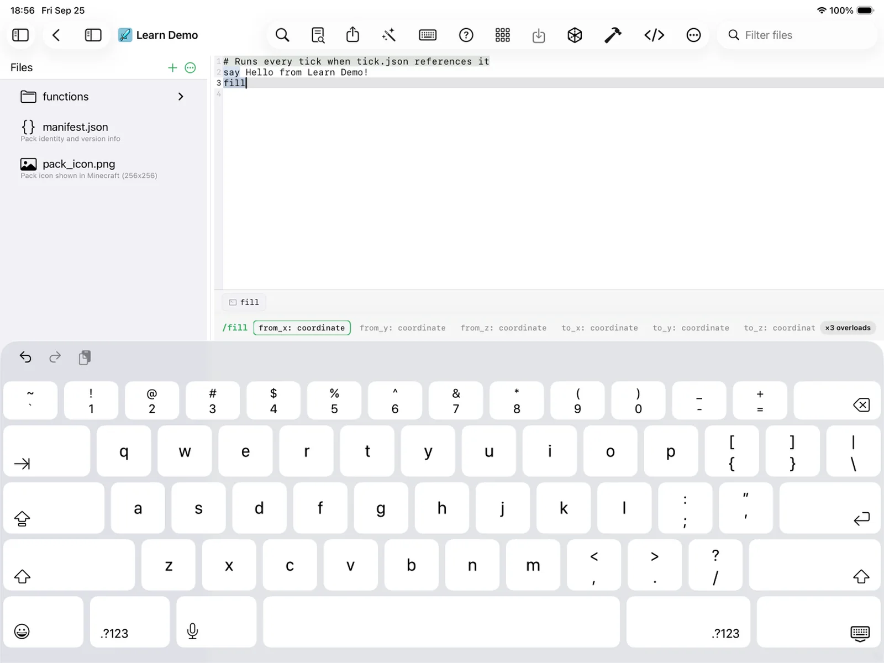Undo with the keyboard undo arrow
The height and width of the screenshot is (663, 884).
click(x=25, y=357)
